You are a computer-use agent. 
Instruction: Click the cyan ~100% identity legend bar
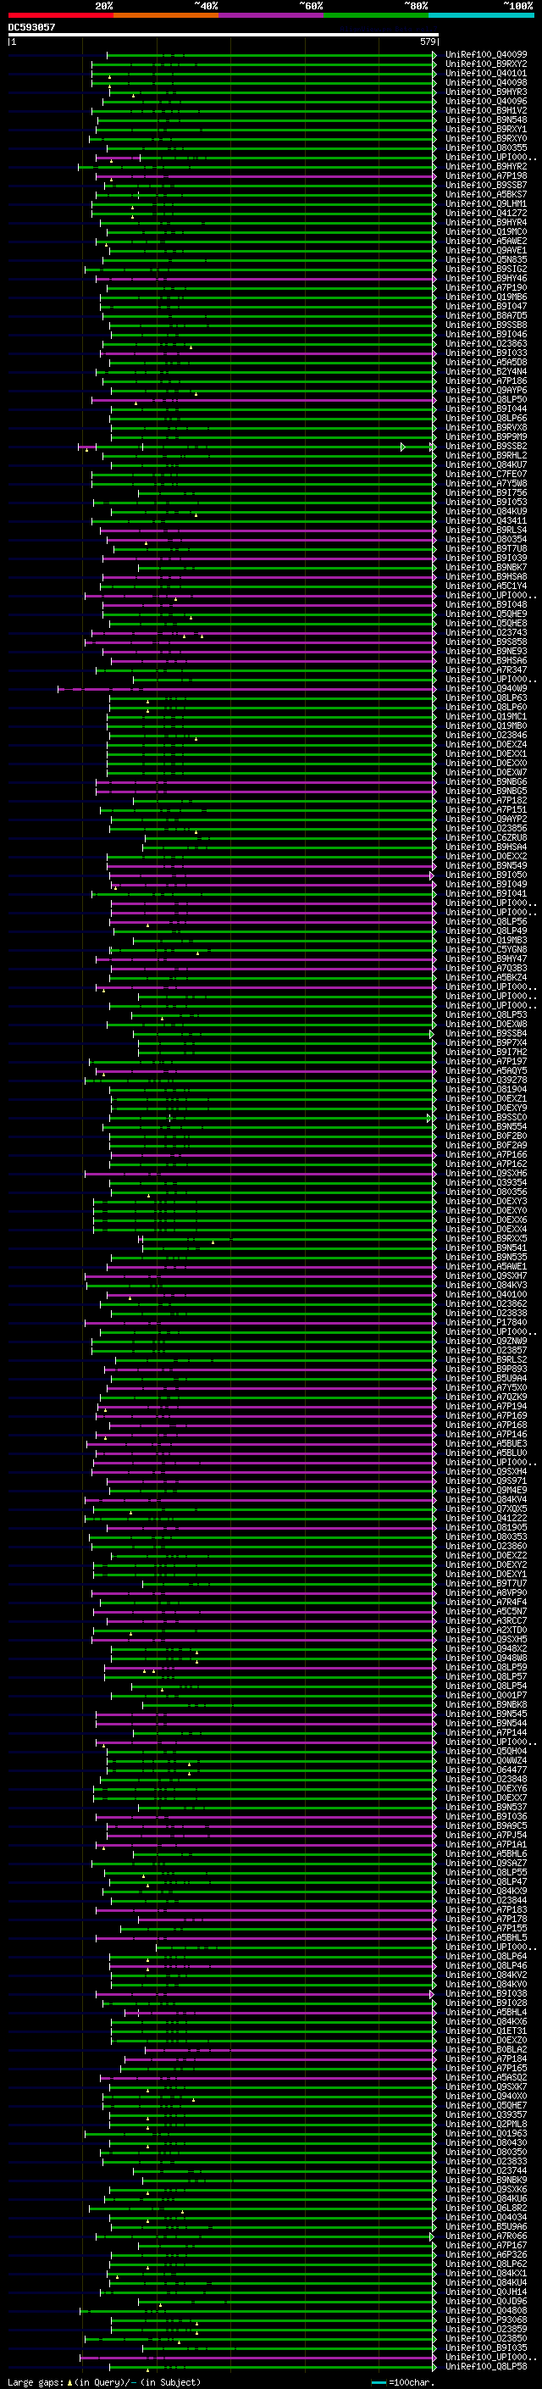pos(482,15)
